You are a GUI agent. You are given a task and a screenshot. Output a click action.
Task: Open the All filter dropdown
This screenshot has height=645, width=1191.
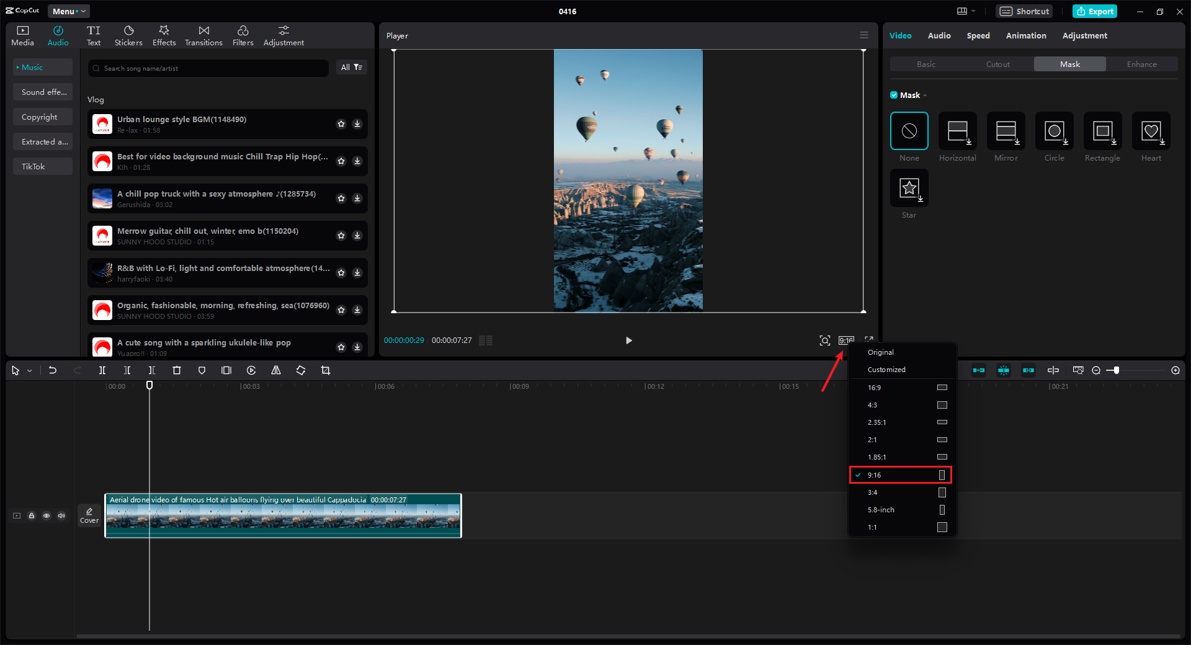coord(351,67)
